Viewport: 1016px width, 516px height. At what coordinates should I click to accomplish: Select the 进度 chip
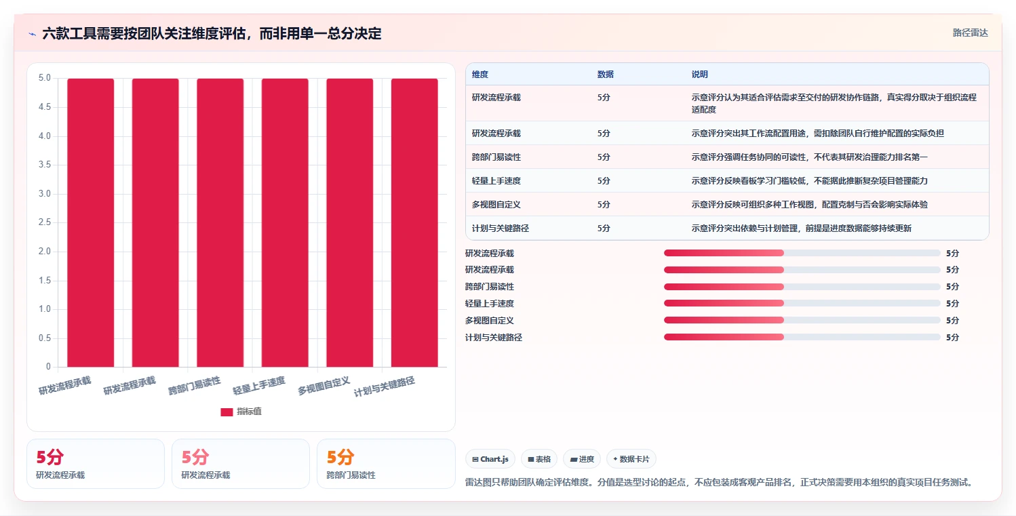tap(583, 459)
